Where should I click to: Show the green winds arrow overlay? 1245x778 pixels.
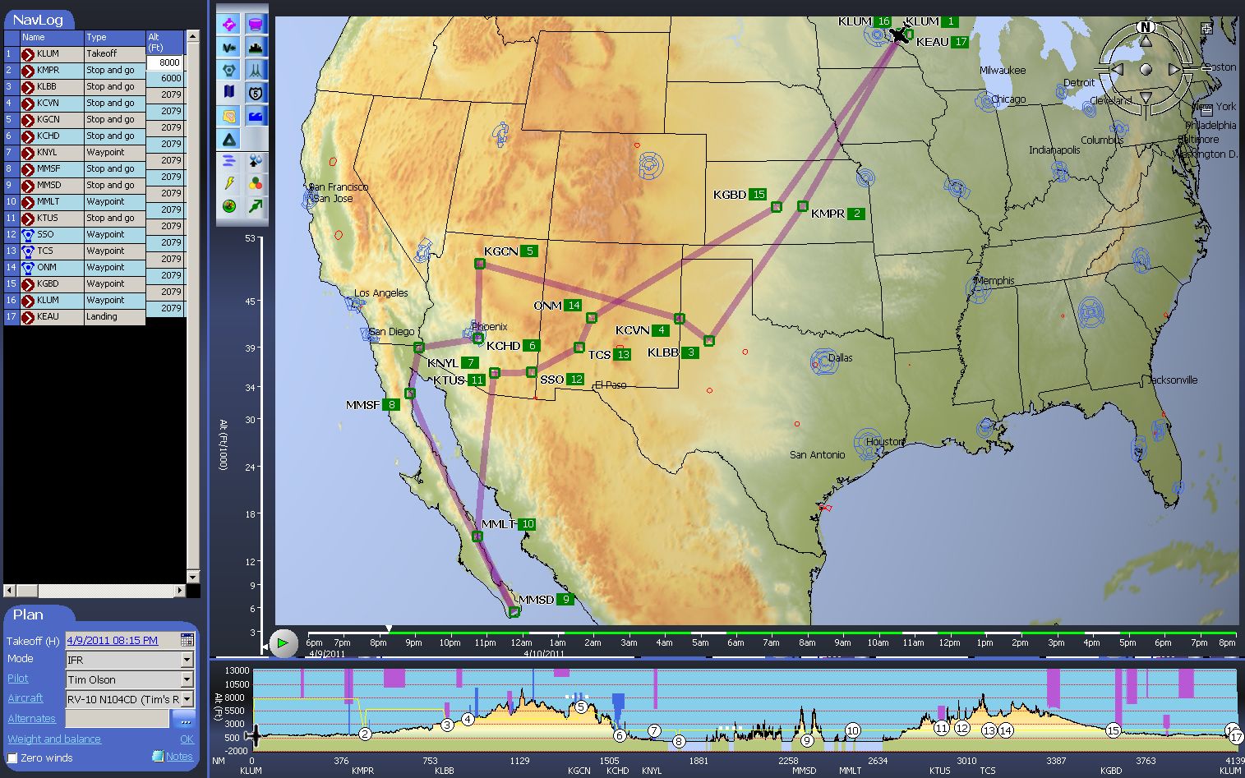[256, 206]
